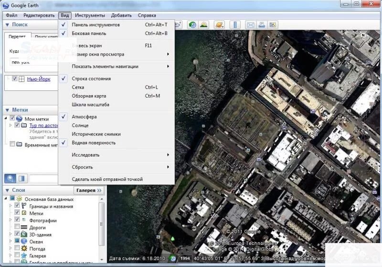
Task: Expand the Океан tree node
Action: 10,241
